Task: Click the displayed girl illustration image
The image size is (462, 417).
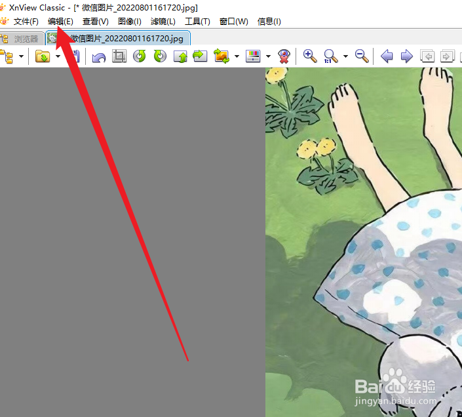Action: click(364, 242)
